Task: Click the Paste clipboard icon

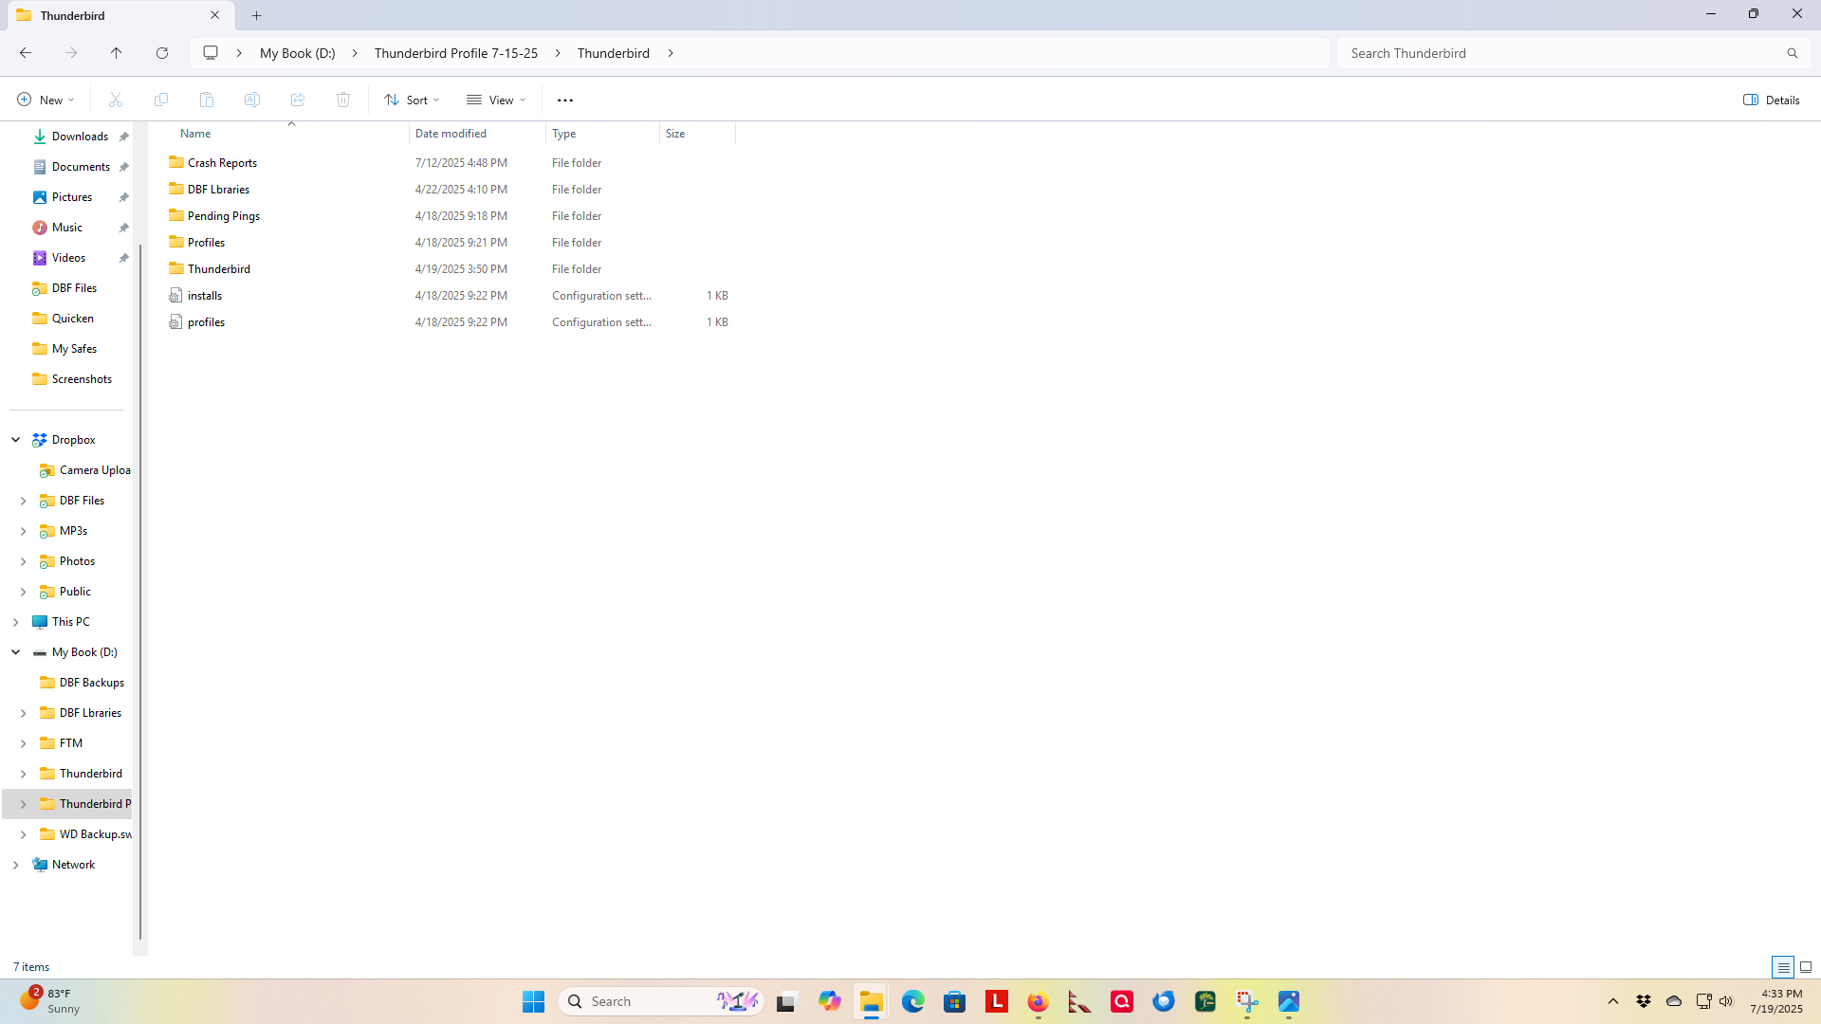Action: (207, 100)
